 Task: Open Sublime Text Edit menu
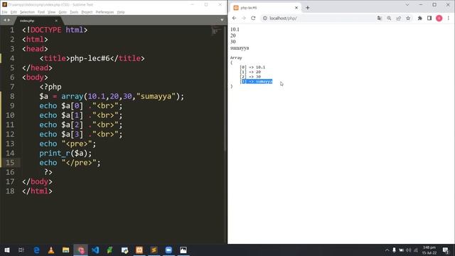click(x=14, y=12)
